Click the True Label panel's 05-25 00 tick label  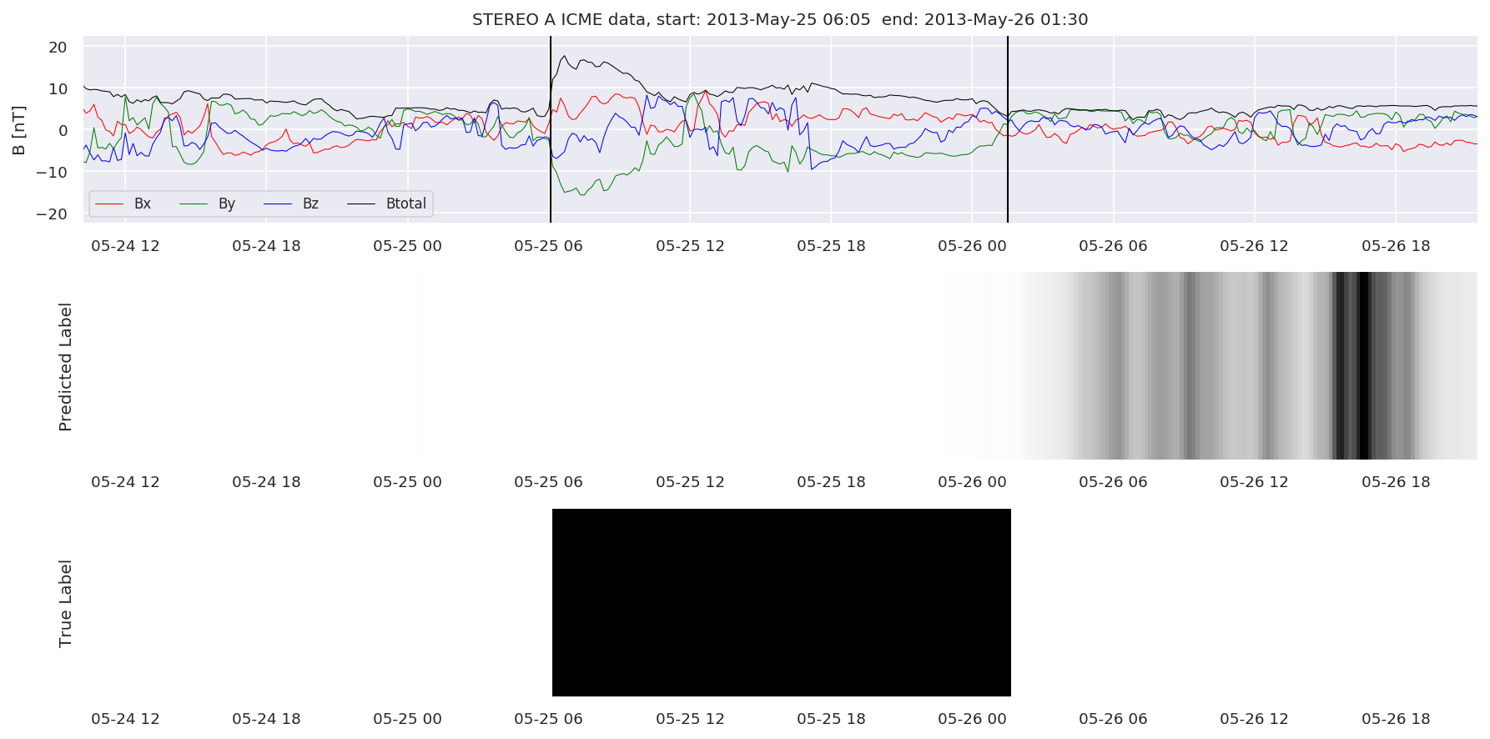tap(407, 719)
